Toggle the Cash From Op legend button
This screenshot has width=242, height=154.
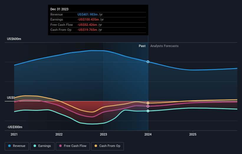(x=107, y=146)
